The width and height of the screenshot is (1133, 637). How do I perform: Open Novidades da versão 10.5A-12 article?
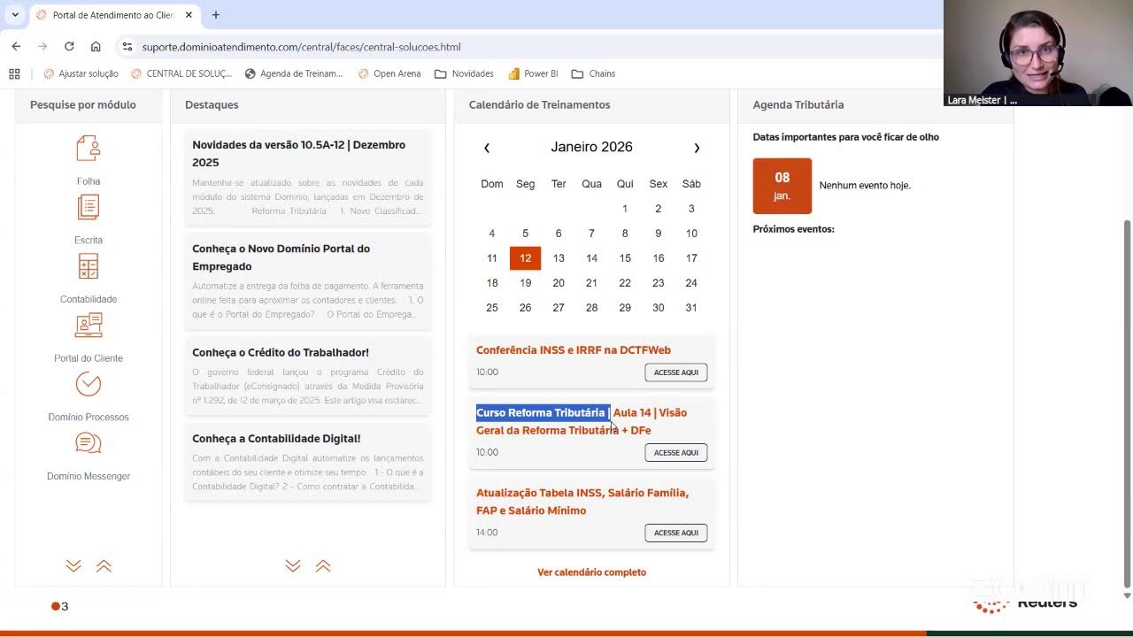click(299, 153)
